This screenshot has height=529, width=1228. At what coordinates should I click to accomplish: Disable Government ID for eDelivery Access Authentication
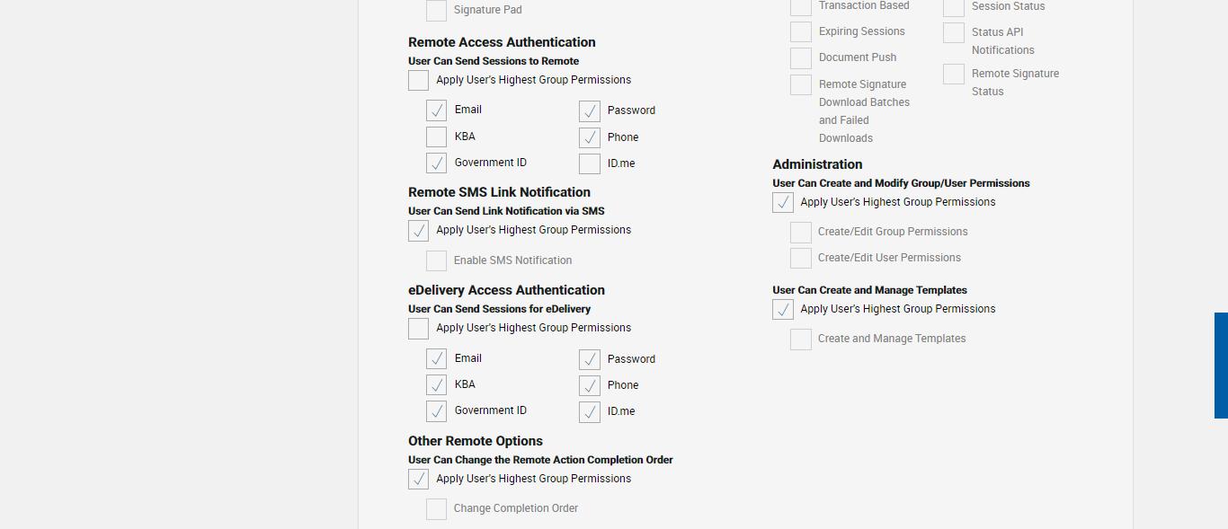[437, 410]
